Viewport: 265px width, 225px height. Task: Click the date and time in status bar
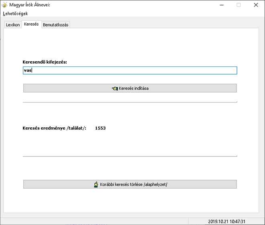pos(226,221)
